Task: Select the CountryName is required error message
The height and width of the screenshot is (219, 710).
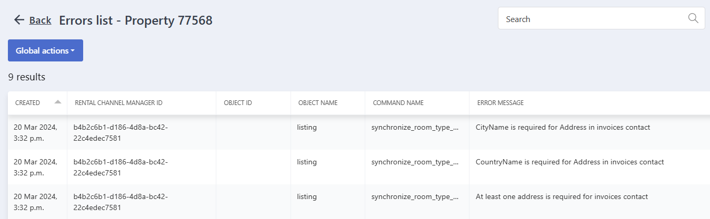Action: pyautogui.click(x=570, y=162)
